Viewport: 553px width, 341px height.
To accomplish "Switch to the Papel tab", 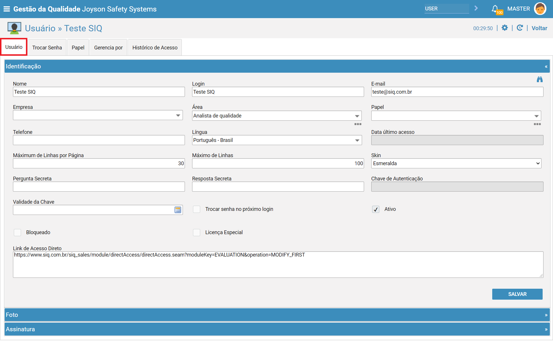I will tap(78, 47).
